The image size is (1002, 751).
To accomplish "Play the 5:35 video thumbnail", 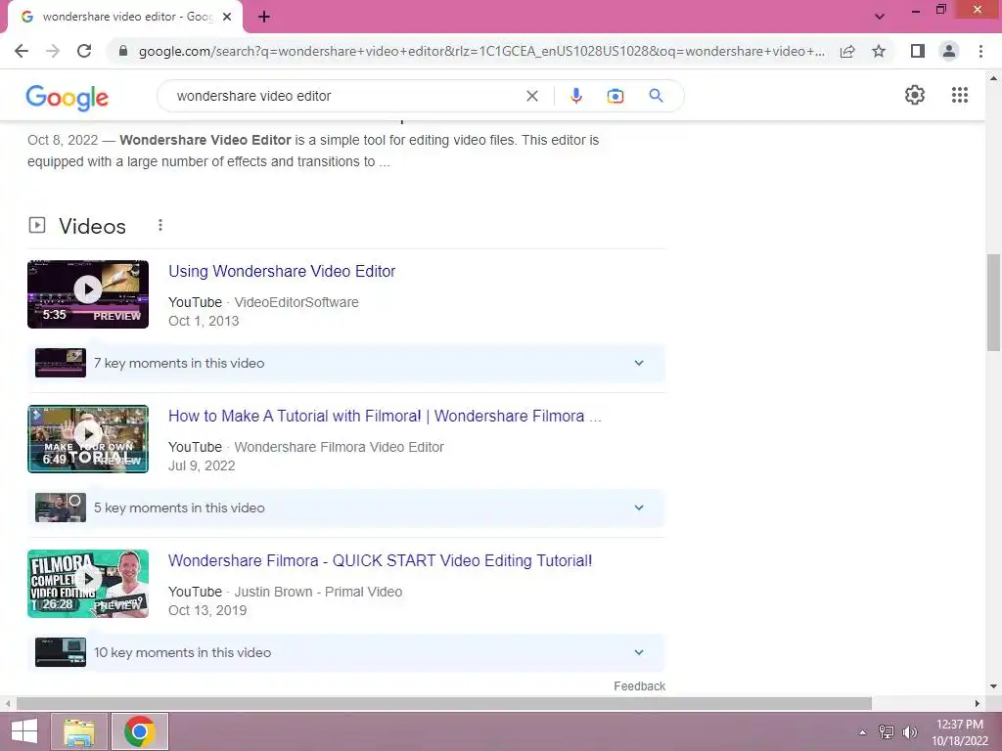I will point(88,294).
